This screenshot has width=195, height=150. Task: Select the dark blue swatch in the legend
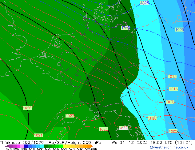[26, 146]
